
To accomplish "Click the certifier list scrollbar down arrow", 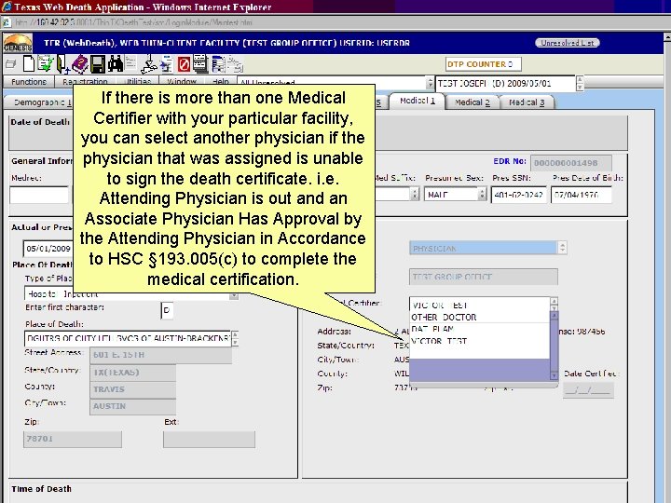I will pyautogui.click(x=554, y=375).
